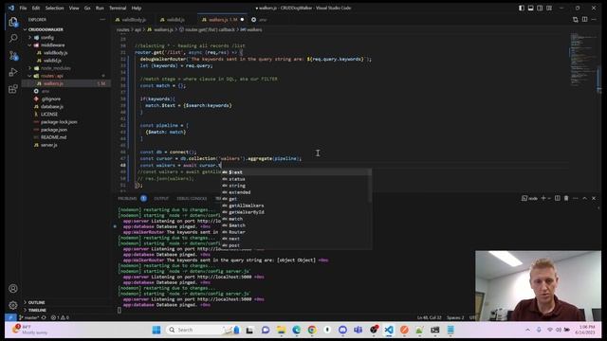Click the unsaved dot on walkers.js tab

click(x=243, y=20)
